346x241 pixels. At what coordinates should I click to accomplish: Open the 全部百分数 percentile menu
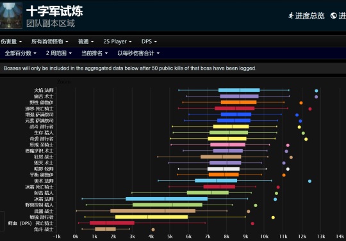click(21, 53)
